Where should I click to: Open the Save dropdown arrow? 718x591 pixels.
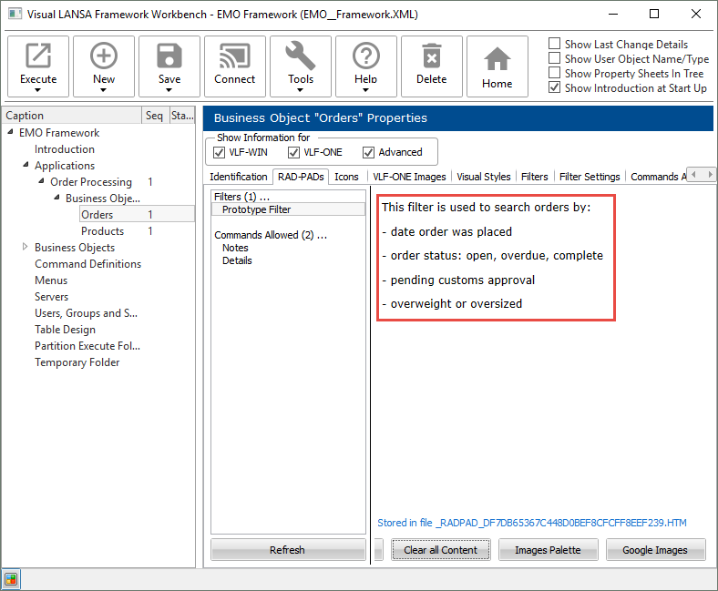pyautogui.click(x=169, y=90)
